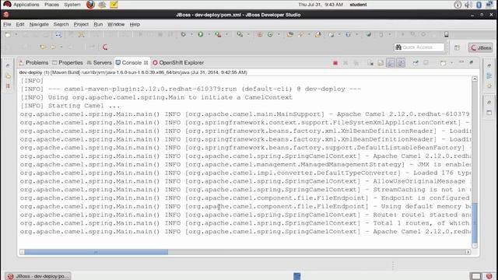This screenshot has width=498, height=280.
Task: Toggle Pin Console button
Action: pos(416,63)
